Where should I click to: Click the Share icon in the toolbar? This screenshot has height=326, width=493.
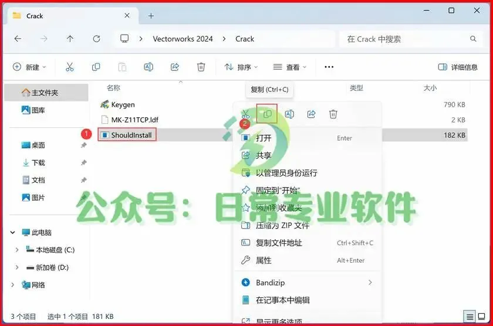[175, 67]
